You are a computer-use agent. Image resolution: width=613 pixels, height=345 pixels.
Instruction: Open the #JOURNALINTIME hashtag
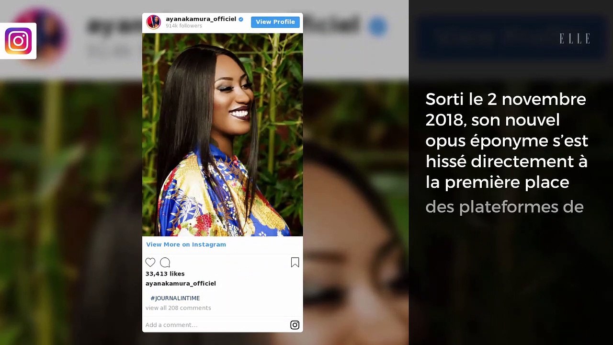[175, 298]
